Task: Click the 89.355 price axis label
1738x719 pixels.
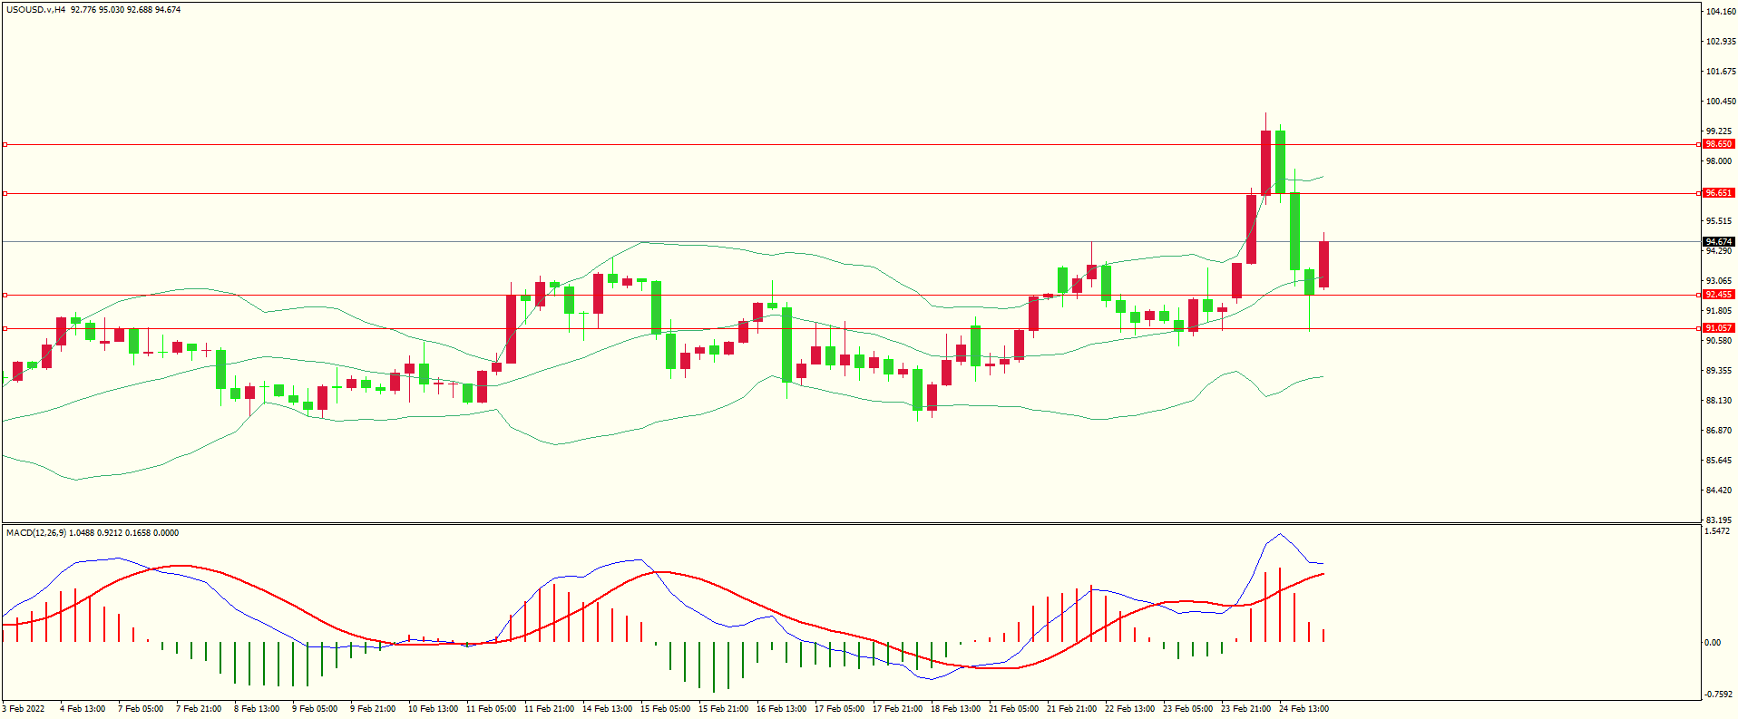Action: point(1719,371)
